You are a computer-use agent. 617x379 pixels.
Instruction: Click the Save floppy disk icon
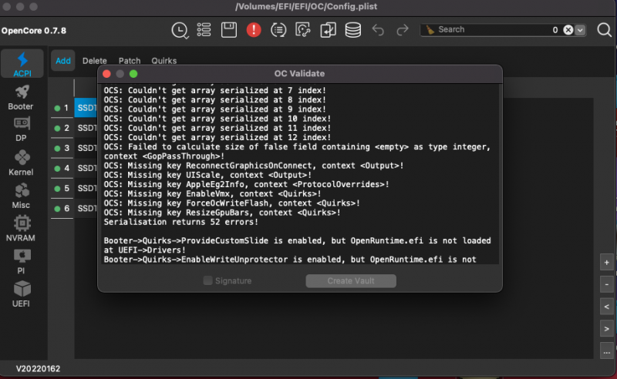coord(229,30)
